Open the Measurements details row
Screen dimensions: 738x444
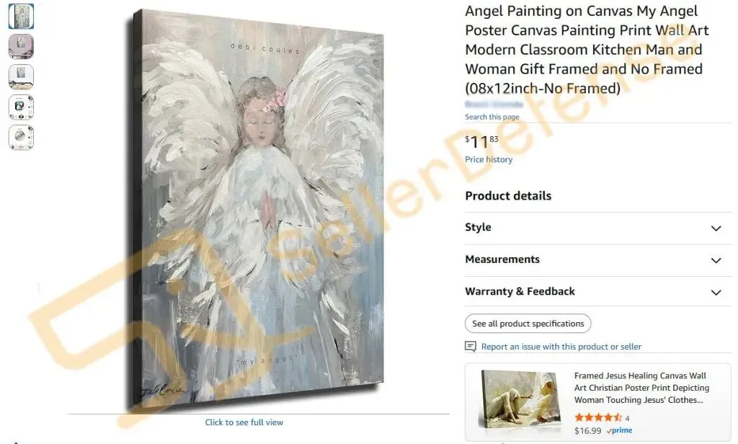598,260
